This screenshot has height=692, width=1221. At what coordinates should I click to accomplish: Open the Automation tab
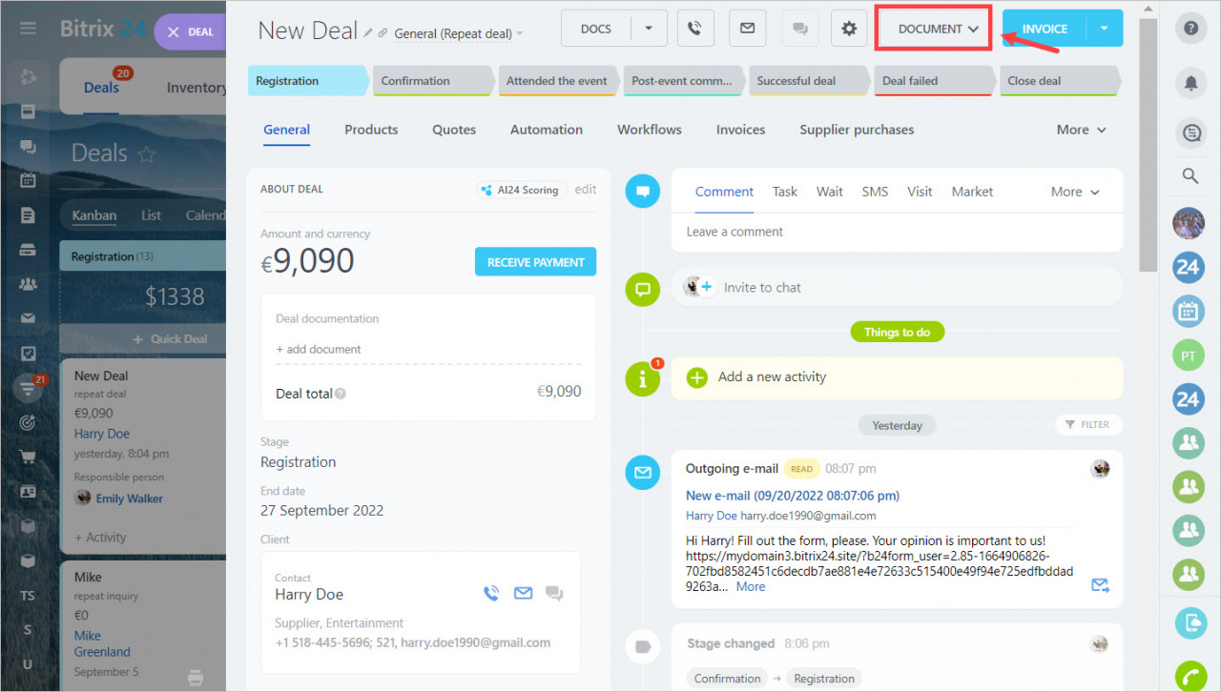coord(547,130)
